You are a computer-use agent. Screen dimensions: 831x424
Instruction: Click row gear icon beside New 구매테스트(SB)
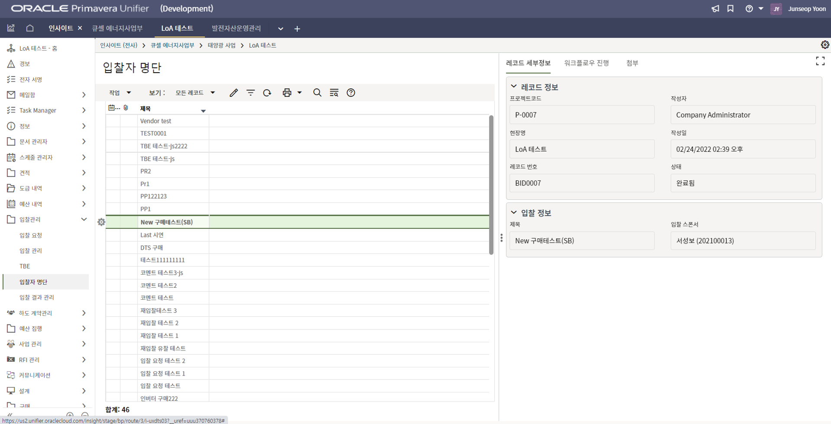click(101, 222)
